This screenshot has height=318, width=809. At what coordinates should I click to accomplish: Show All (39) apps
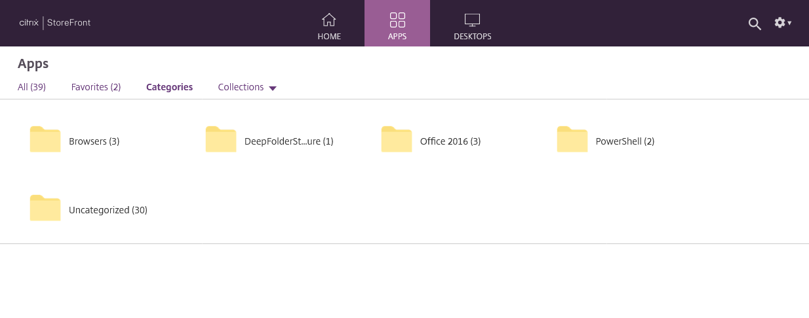[x=31, y=87]
